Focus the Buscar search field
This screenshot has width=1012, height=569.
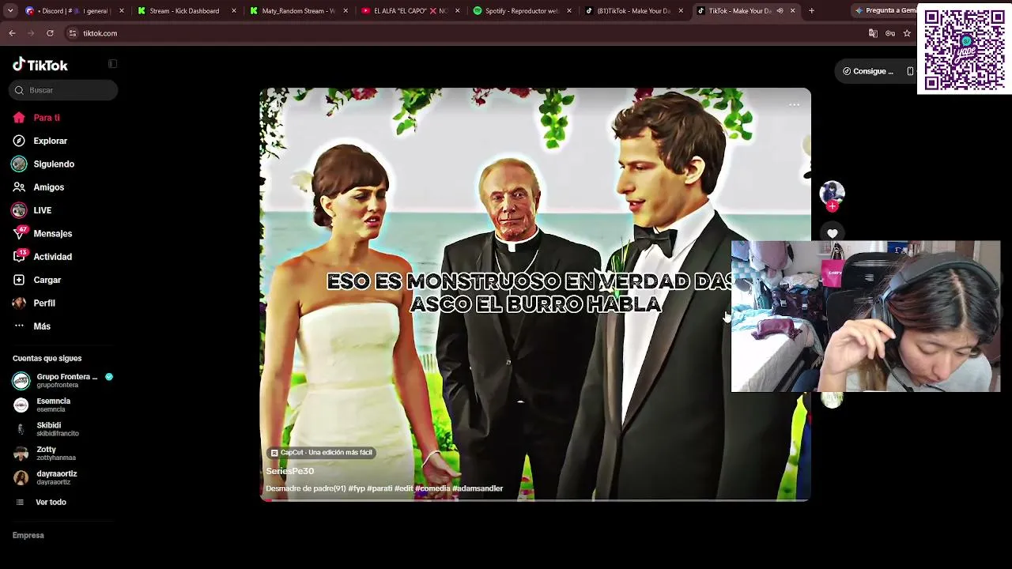coord(63,90)
